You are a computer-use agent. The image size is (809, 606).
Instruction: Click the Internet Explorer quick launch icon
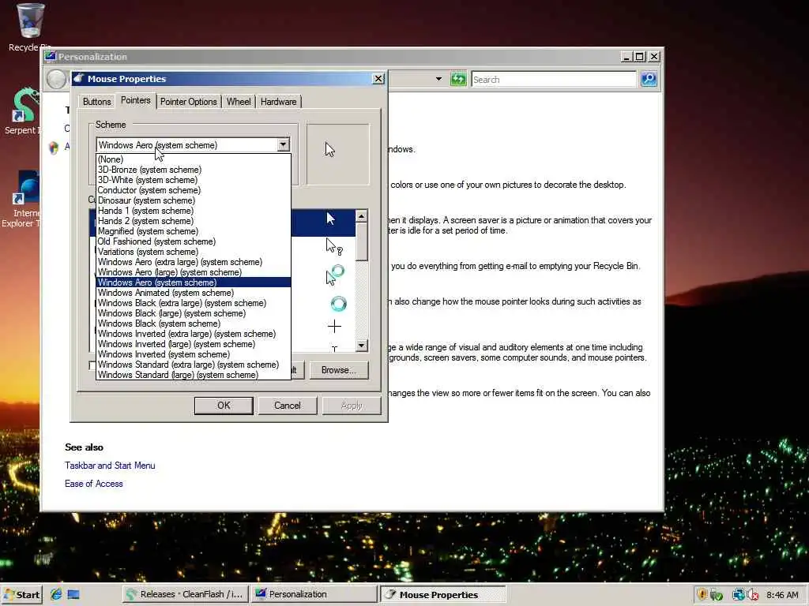[56, 594]
